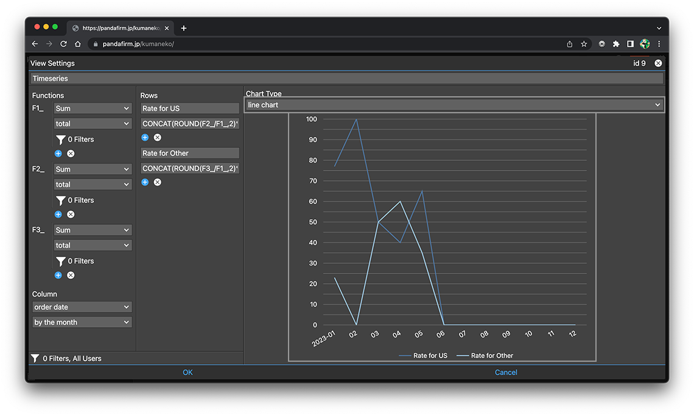Screen dimensions: 694x416
Task: Add a function with F1_ plus icon
Action: coord(58,153)
